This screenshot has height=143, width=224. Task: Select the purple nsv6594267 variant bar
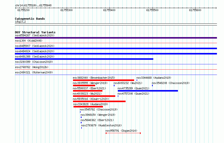[x=116, y=38]
